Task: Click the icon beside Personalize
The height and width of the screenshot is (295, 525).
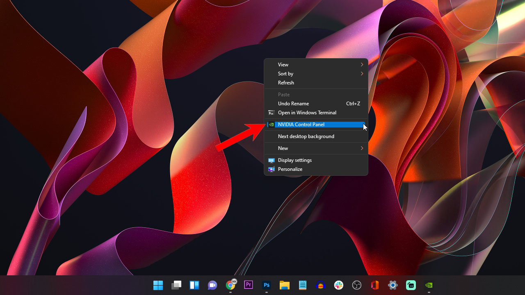Action: point(271,169)
